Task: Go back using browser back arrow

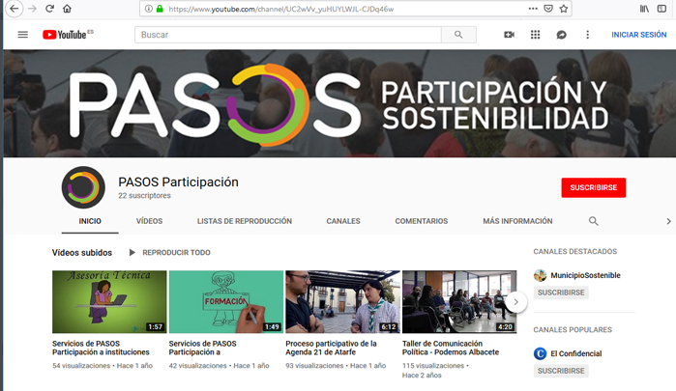Action: 14,9
